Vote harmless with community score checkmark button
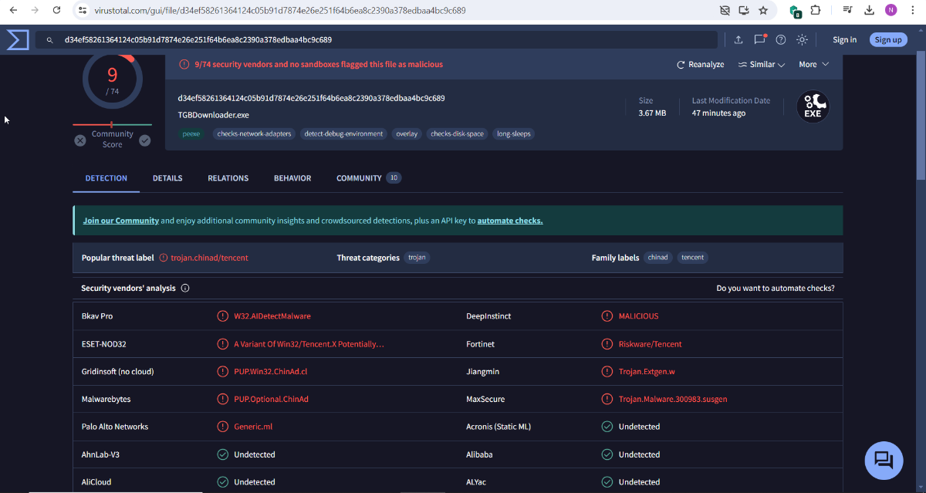Screen dimensions: 926x493 point(144,140)
